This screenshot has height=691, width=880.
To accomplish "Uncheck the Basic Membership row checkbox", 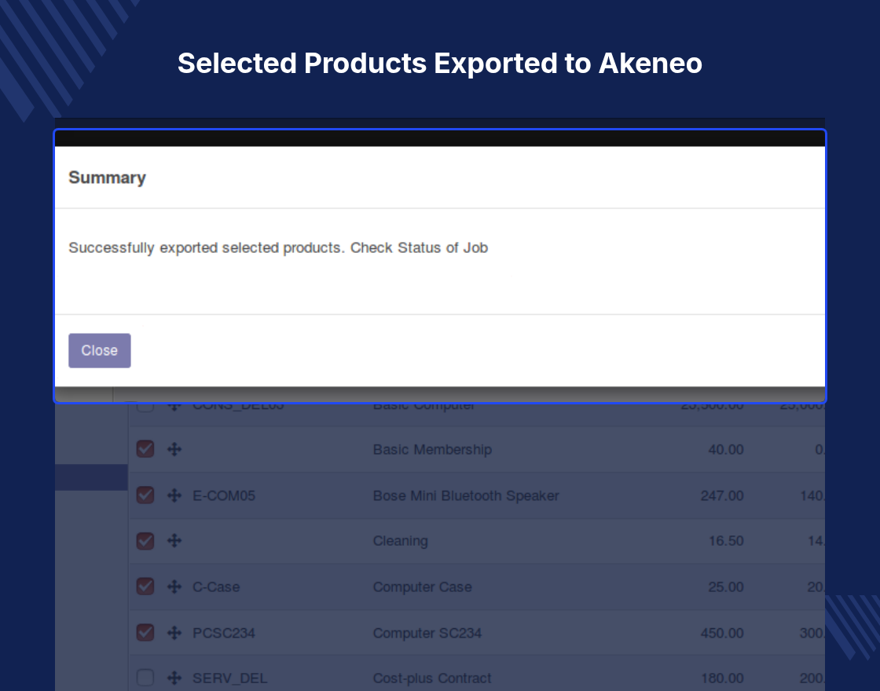I will [145, 449].
